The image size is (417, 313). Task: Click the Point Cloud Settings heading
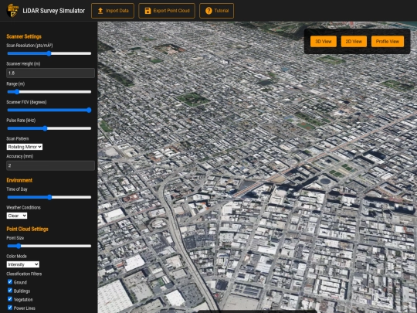point(27,229)
